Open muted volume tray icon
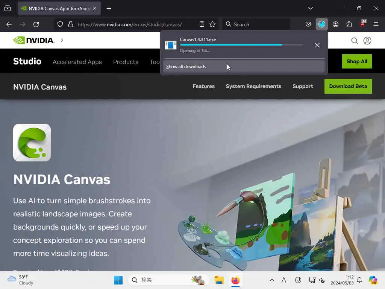The image size is (385, 289). tap(322, 280)
